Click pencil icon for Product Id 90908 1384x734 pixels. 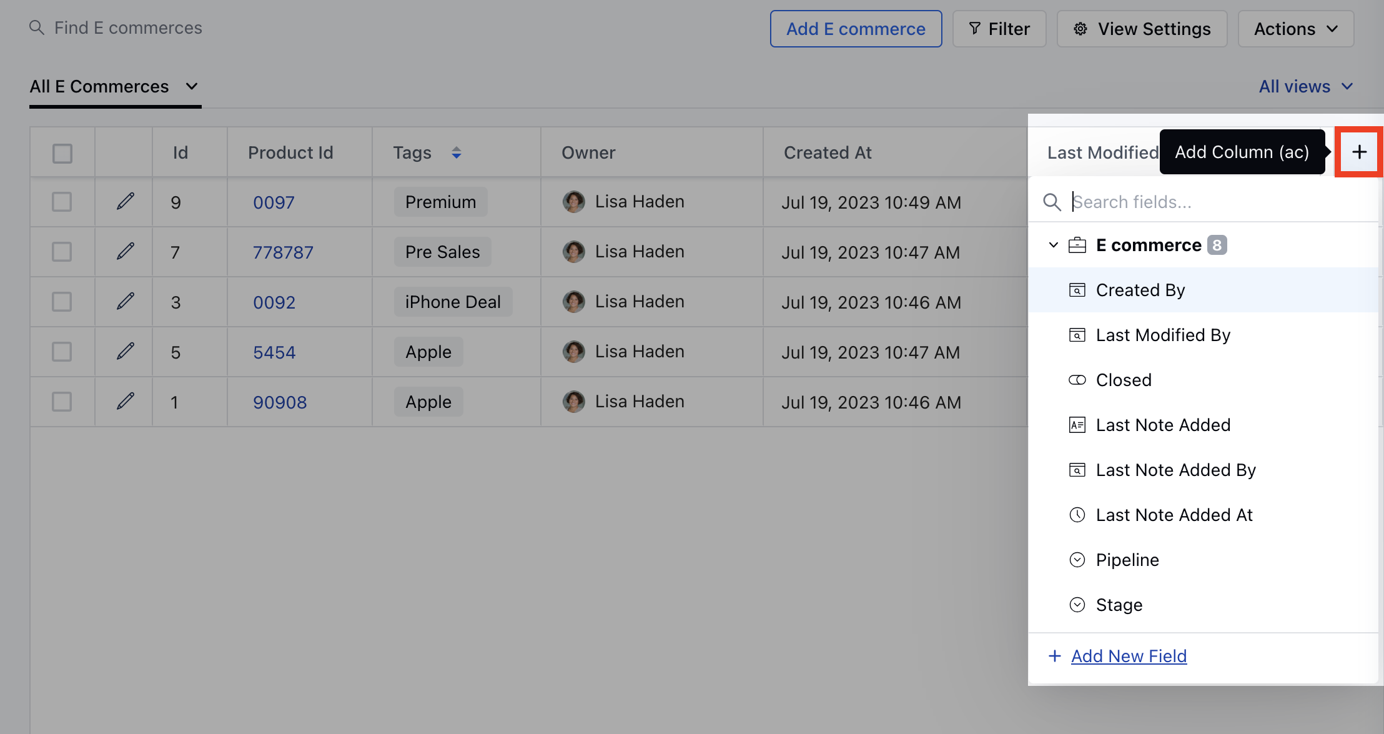click(x=125, y=401)
